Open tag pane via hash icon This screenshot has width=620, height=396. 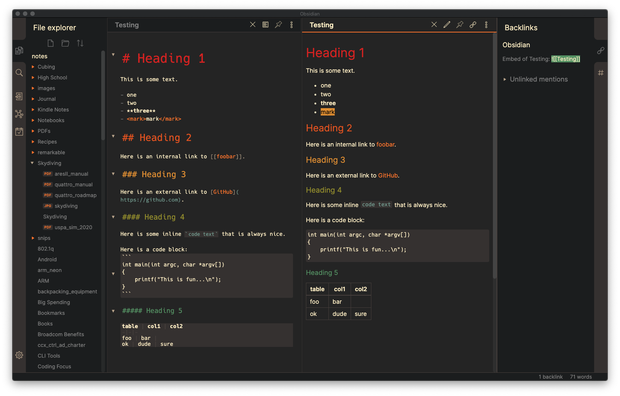(601, 73)
